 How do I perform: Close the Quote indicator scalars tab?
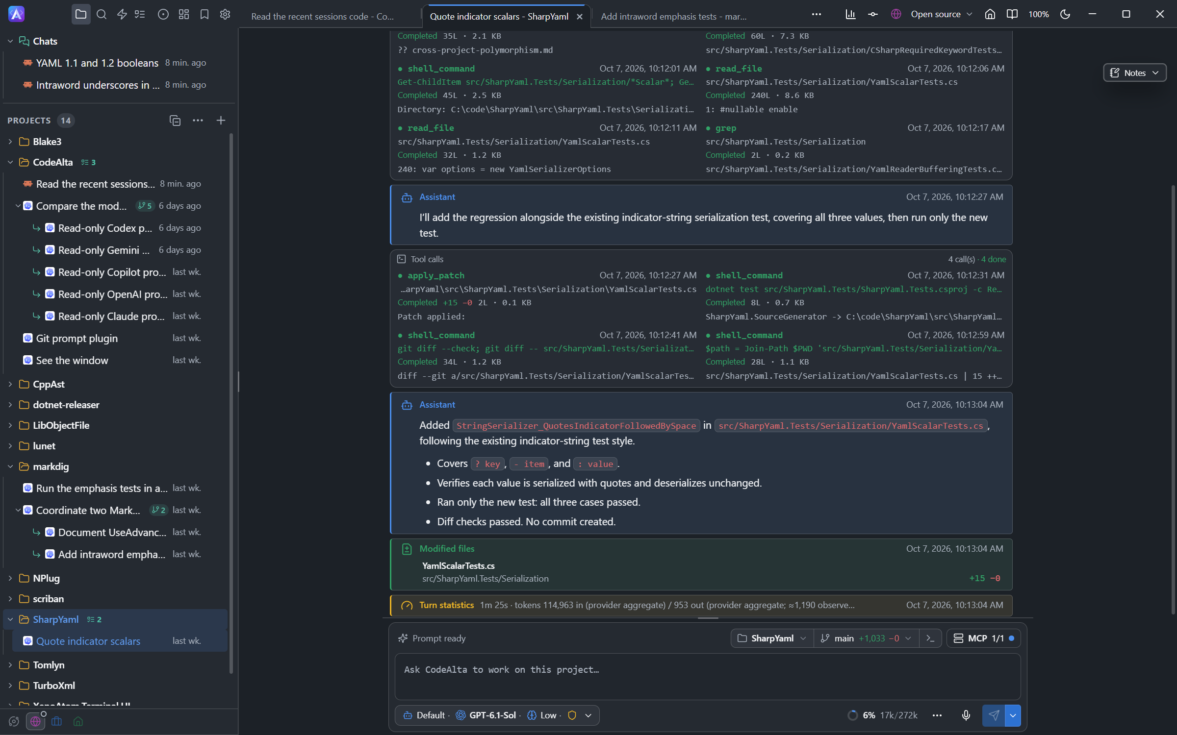coord(580,17)
